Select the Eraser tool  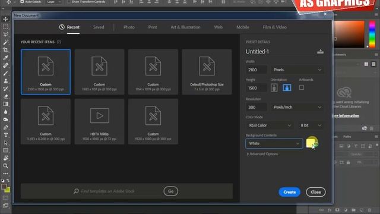tap(5, 96)
